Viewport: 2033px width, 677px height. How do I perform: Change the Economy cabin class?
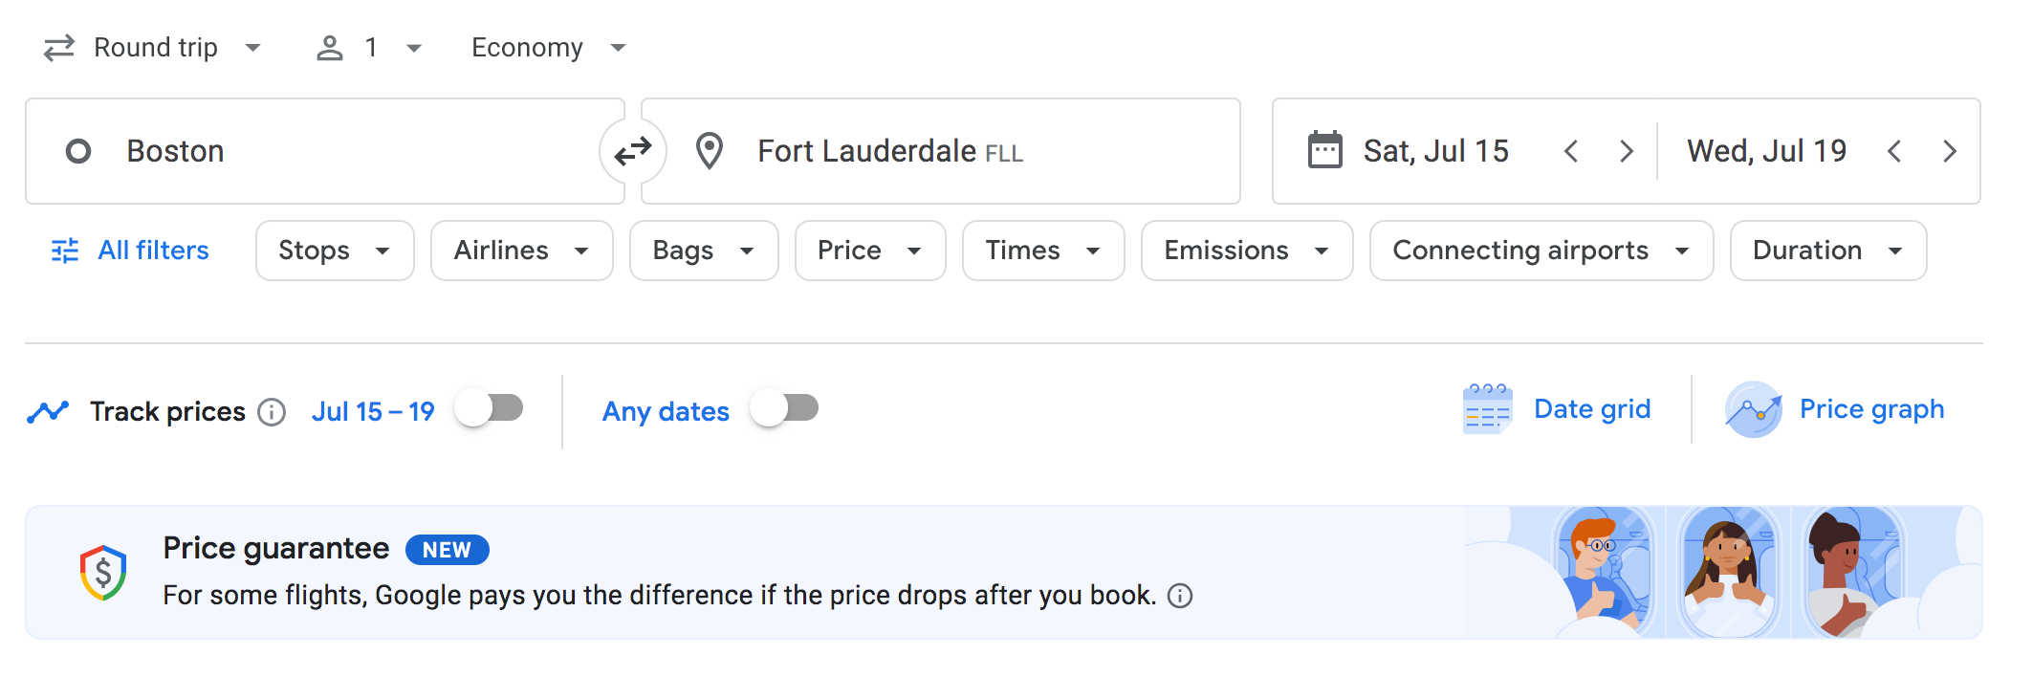[548, 48]
